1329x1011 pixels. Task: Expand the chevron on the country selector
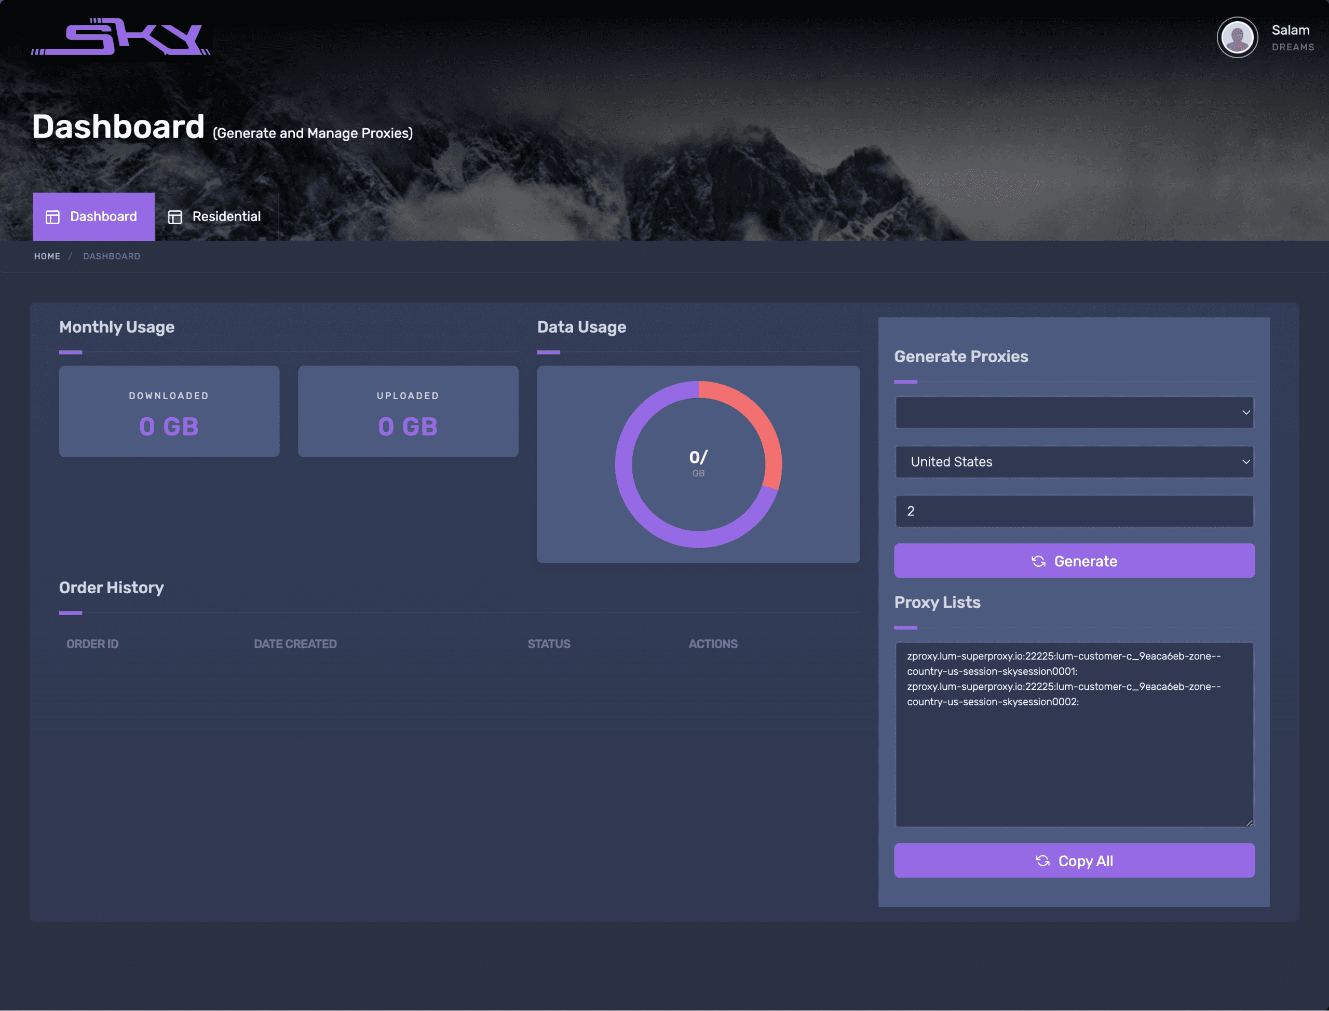1245,461
